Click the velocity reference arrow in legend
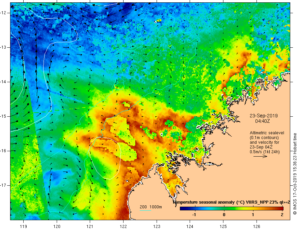 click(260, 156)
